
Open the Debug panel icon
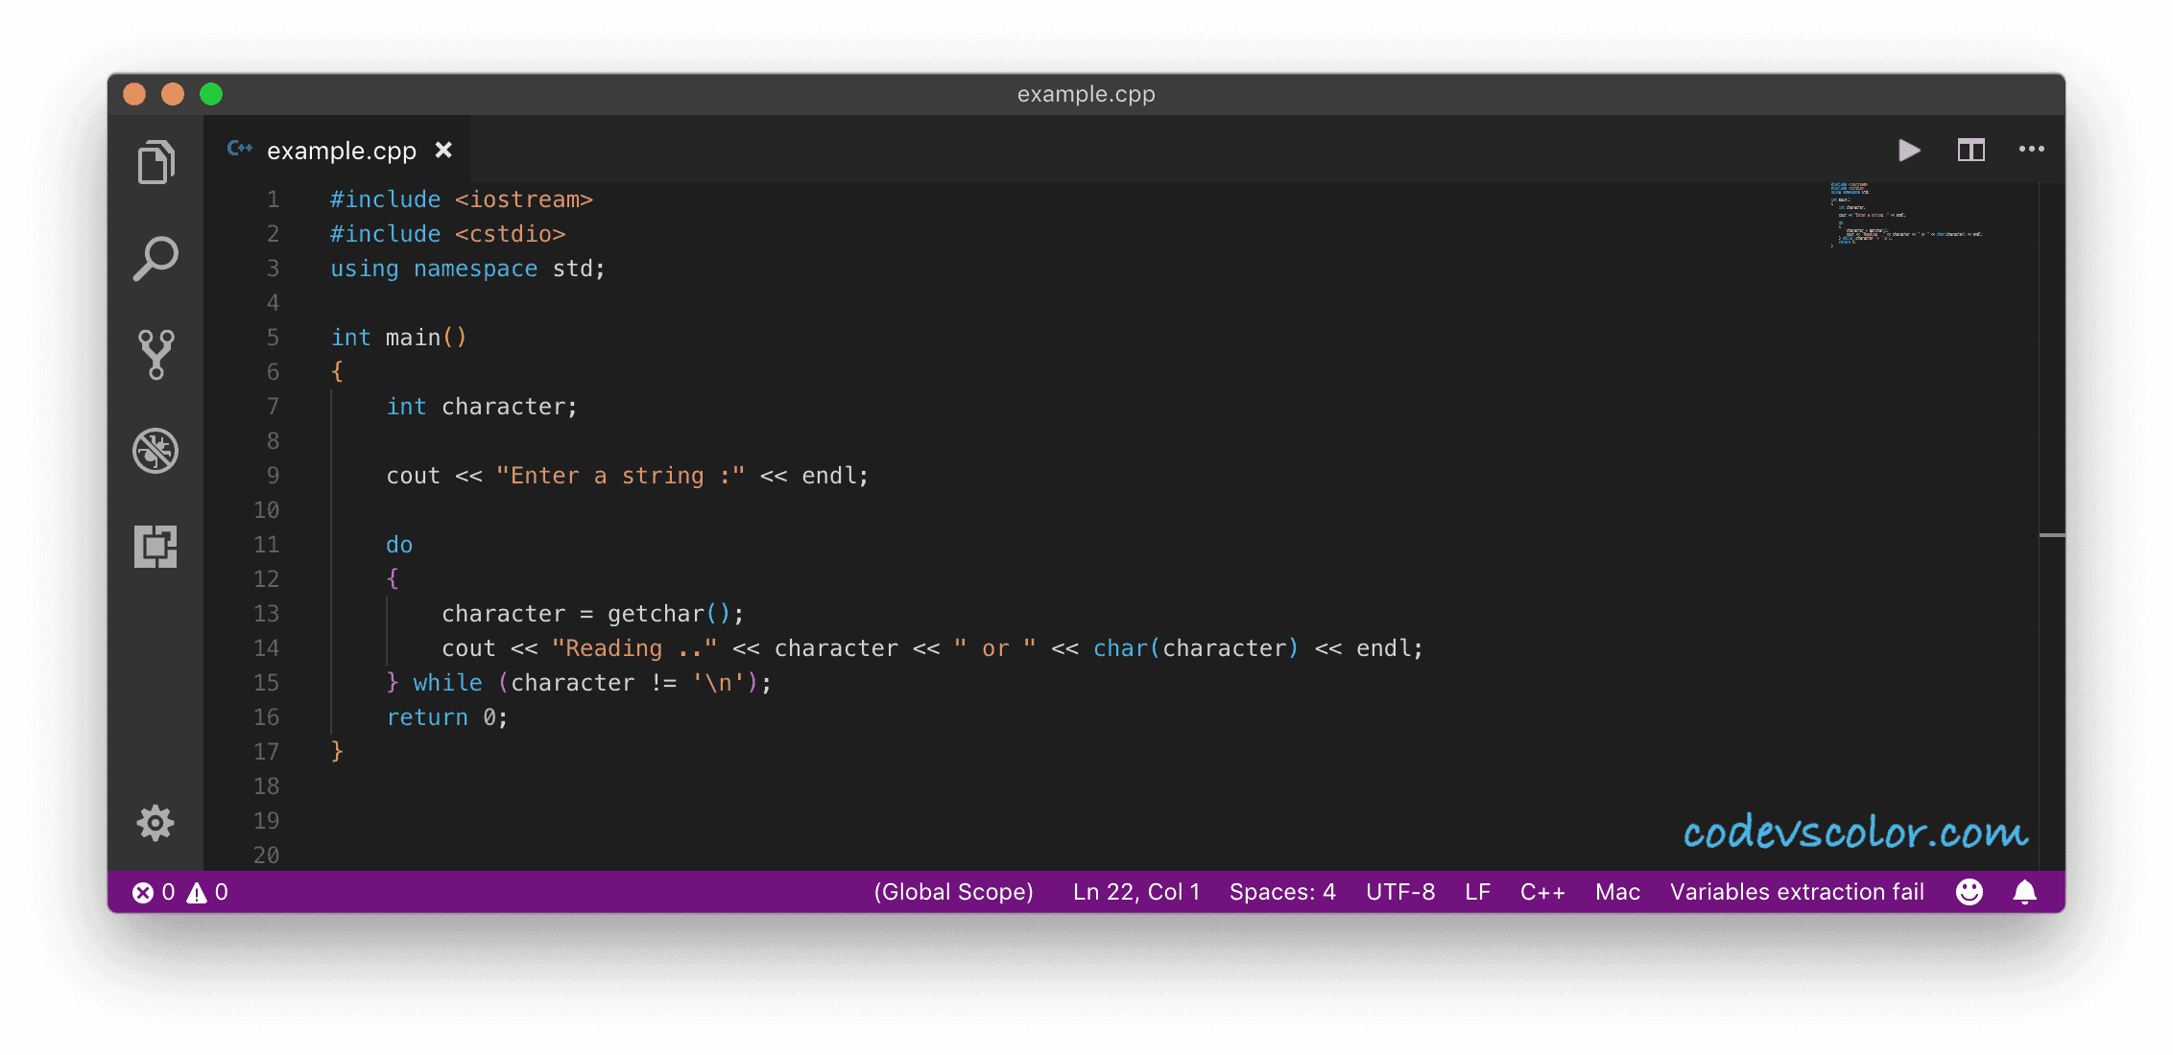point(155,450)
